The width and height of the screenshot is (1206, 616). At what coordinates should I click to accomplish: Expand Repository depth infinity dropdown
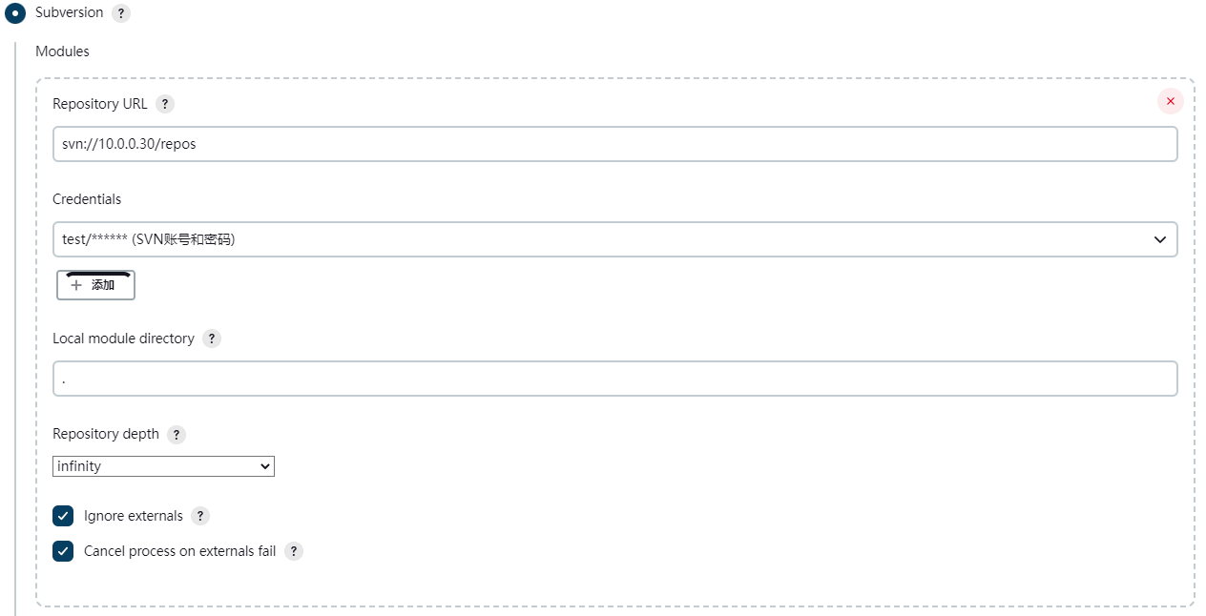click(163, 466)
